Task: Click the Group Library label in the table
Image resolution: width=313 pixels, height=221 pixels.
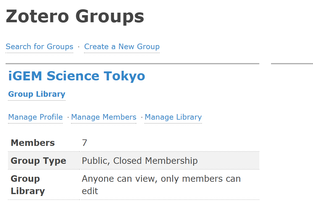Action: [28, 185]
